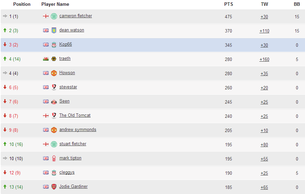Click Aston Villa badge next to dean watson

click(54, 30)
